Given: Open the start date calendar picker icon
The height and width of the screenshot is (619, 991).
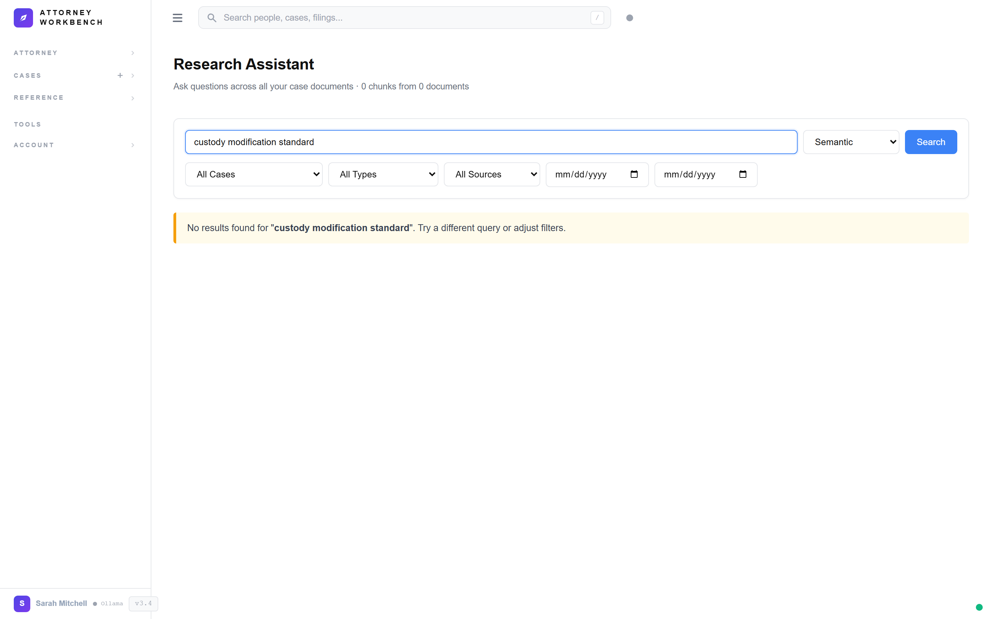Looking at the screenshot, I should 634,174.
